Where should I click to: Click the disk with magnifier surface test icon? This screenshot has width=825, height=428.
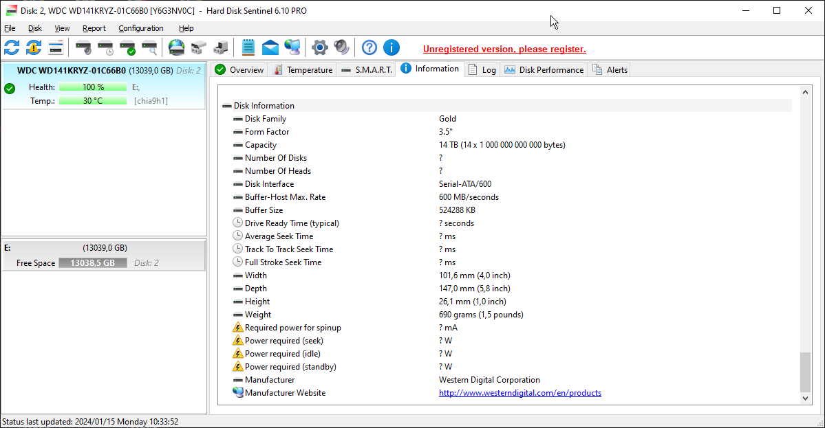149,48
